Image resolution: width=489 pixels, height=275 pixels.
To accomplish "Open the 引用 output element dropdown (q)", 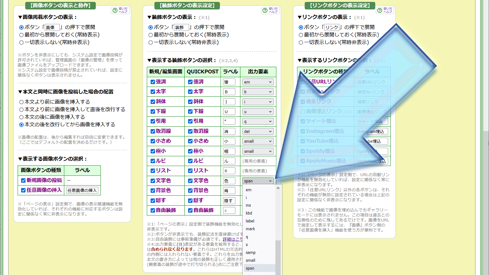I will pyautogui.click(x=258, y=121).
